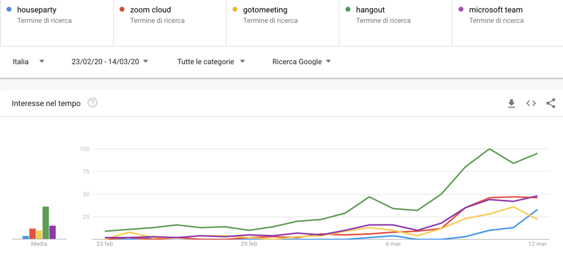Expand the Tutte le categorie dropdown
Image resolution: width=563 pixels, height=253 pixels.
click(x=211, y=62)
